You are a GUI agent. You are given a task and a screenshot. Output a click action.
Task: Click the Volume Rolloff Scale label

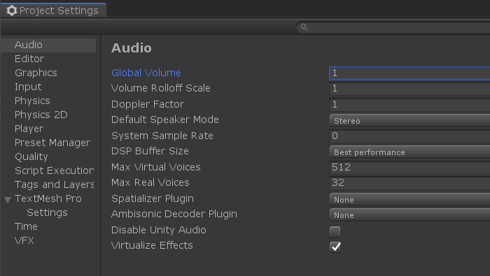[x=161, y=88]
